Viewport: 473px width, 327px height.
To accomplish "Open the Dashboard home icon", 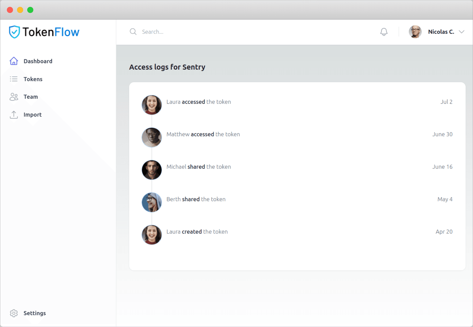I will [x=14, y=61].
